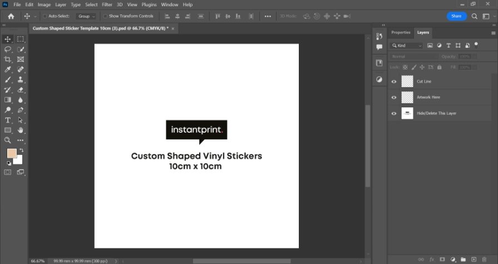498x264 pixels.
Task: Hide the Cut Line layer
Action: point(394,82)
